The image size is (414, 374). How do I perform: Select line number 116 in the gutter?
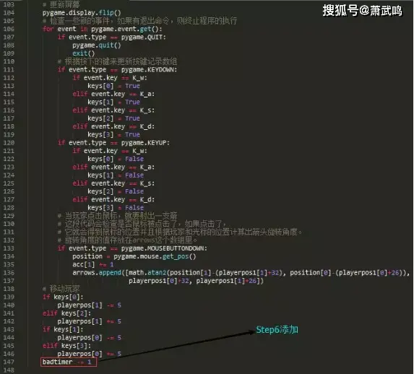9,110
